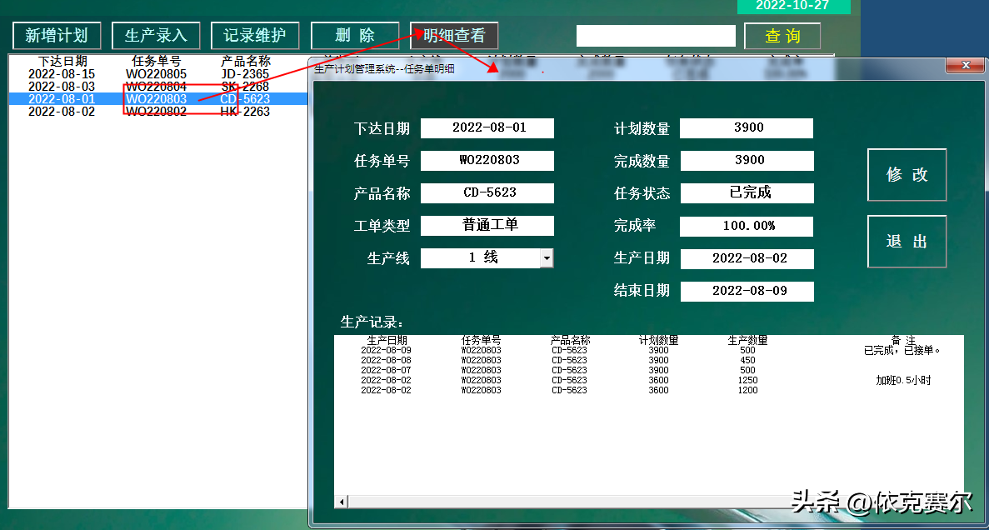Click 备注 header in production records
The width and height of the screenshot is (989, 530).
(903, 341)
